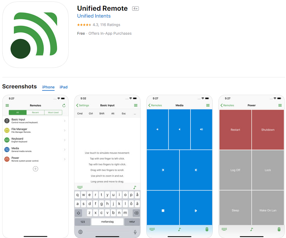Select the Most Used filter tab

(53, 112)
